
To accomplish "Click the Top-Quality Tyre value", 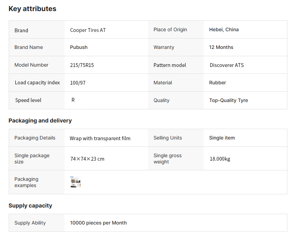I will [228, 100].
